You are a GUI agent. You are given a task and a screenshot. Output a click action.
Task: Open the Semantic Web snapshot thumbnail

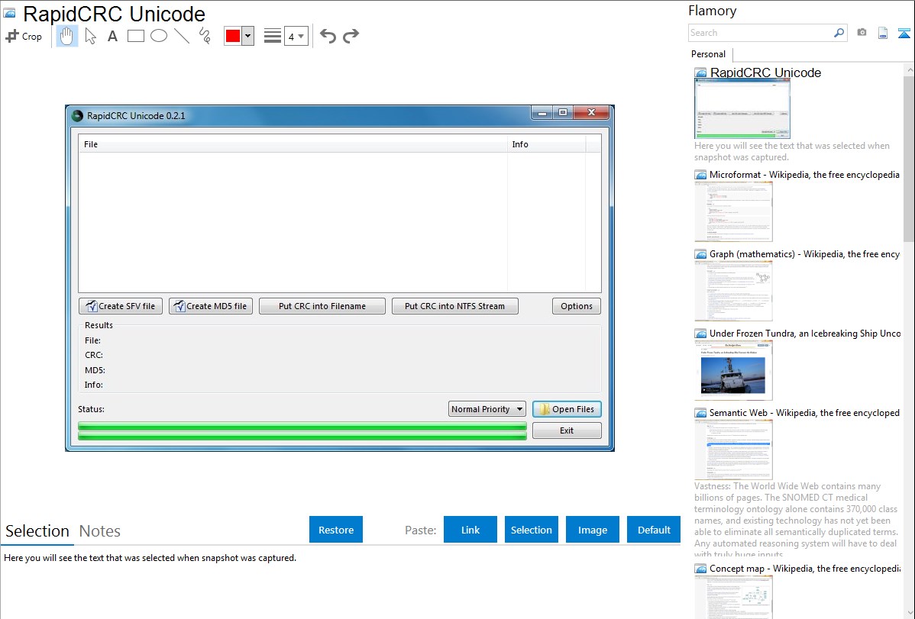(x=733, y=449)
